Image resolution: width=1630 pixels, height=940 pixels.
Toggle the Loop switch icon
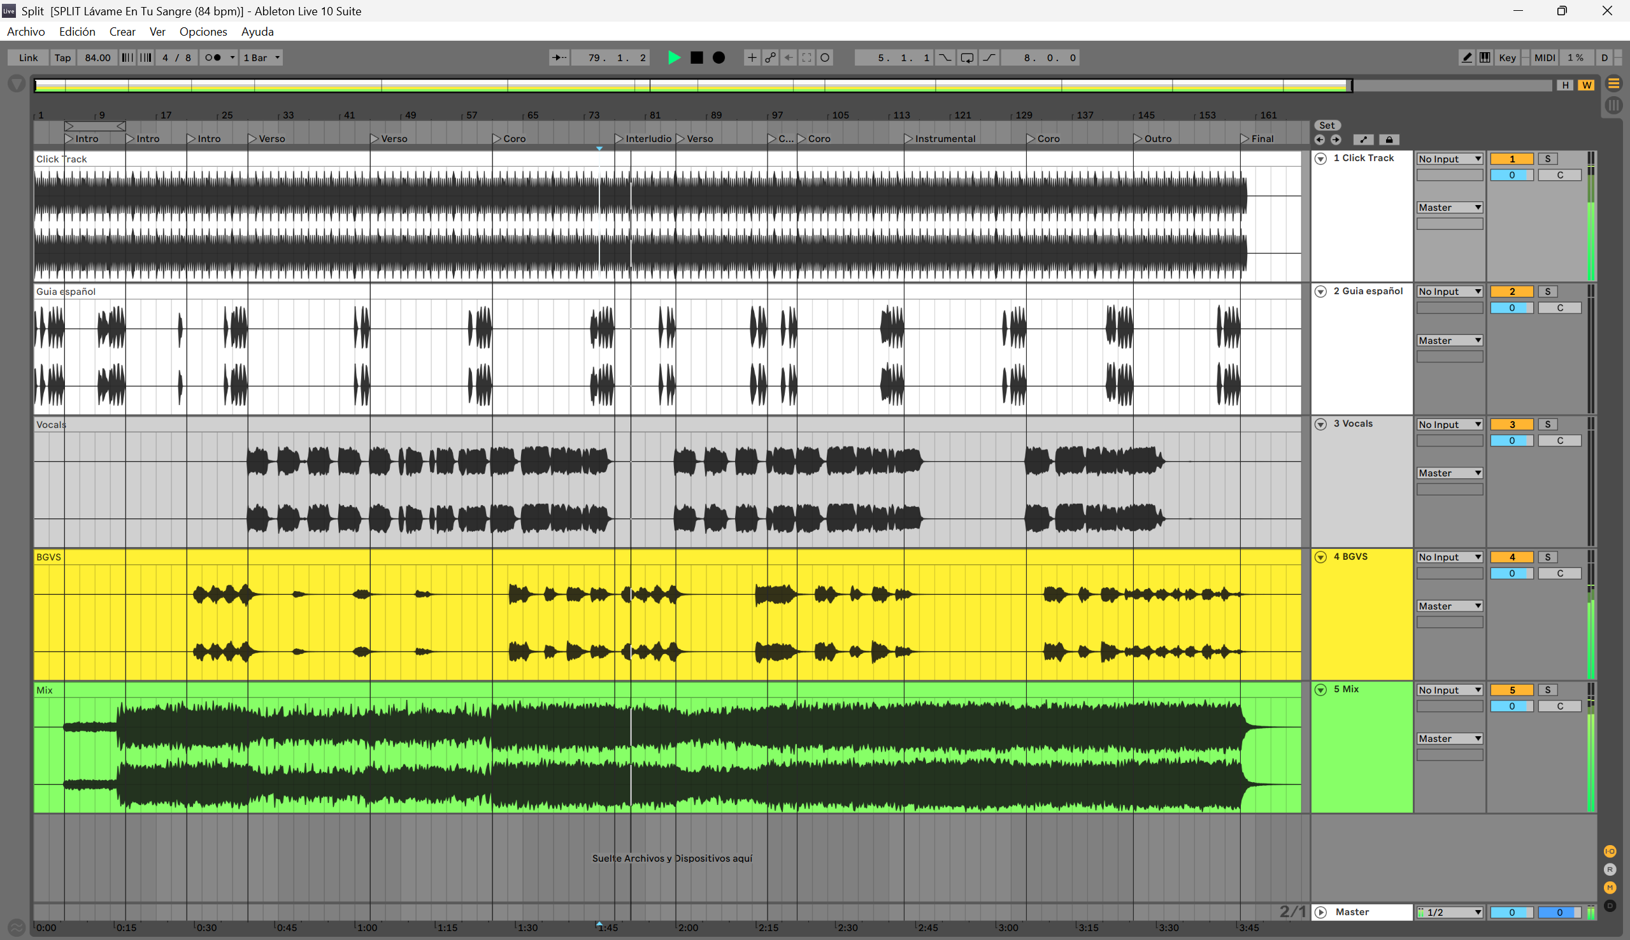[x=966, y=57]
